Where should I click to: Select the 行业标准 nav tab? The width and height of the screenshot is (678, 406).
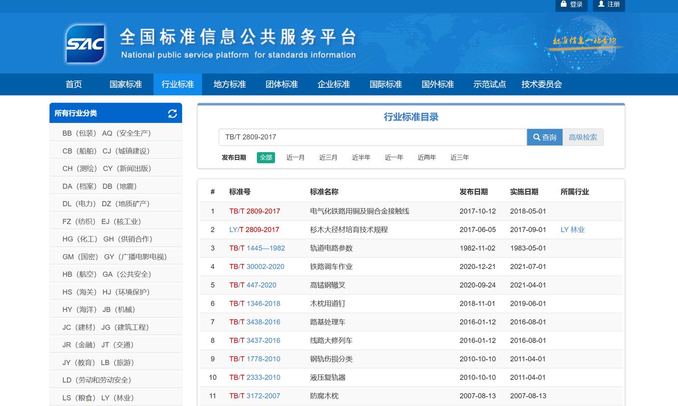pos(178,84)
